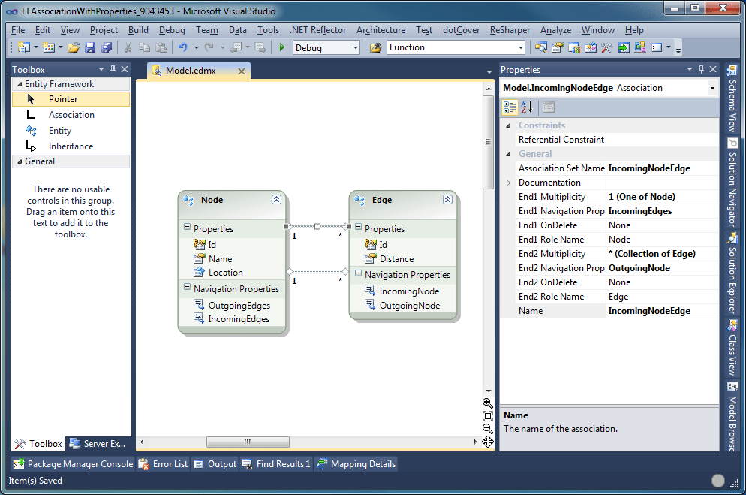Collapse Node's Properties section
Screen dimensions: 746x495
point(187,228)
